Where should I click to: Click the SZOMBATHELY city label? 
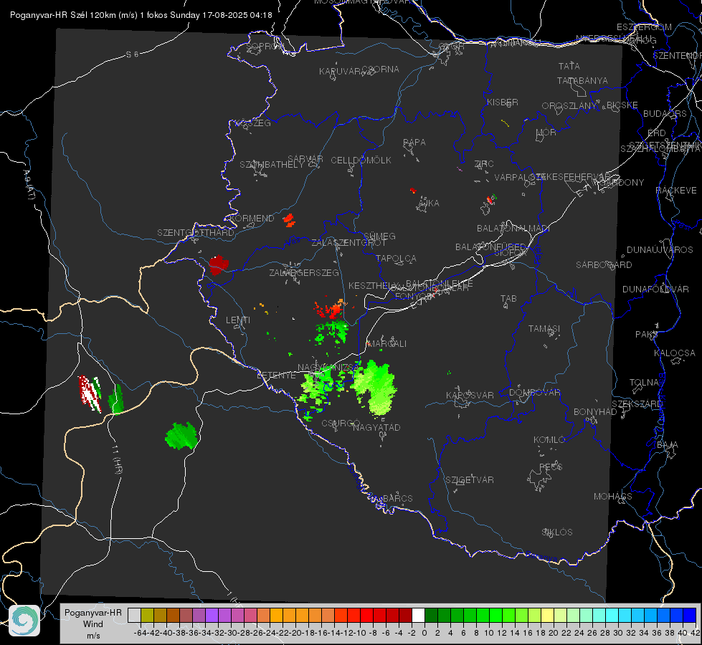coord(272,164)
